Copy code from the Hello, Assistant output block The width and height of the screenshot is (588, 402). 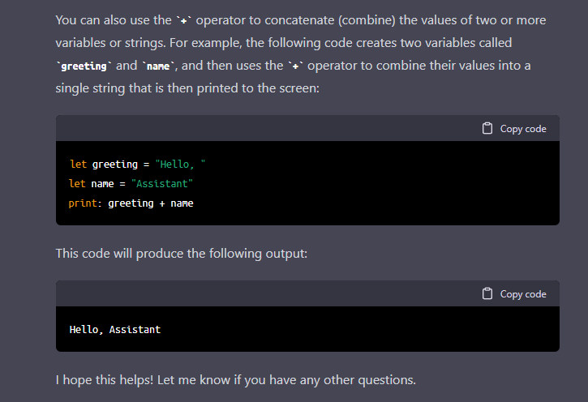click(514, 293)
